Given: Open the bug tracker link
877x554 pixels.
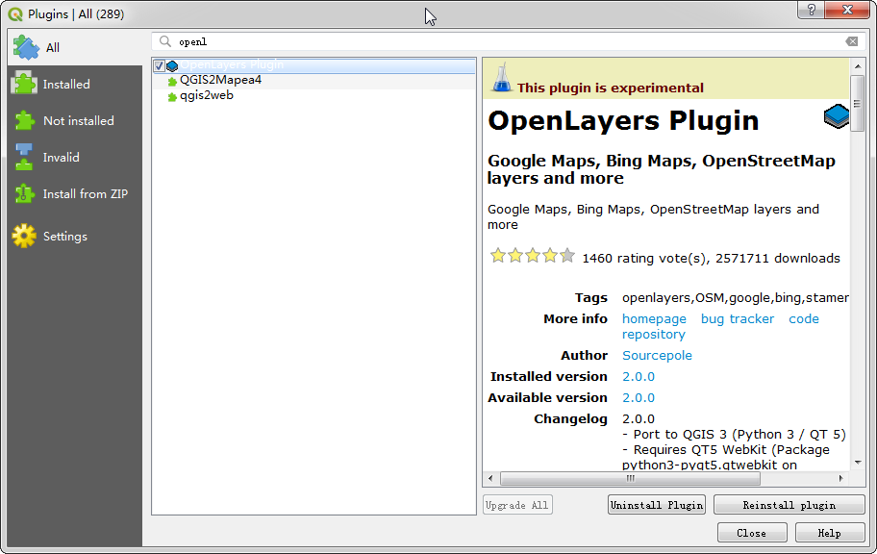Looking at the screenshot, I should (738, 319).
